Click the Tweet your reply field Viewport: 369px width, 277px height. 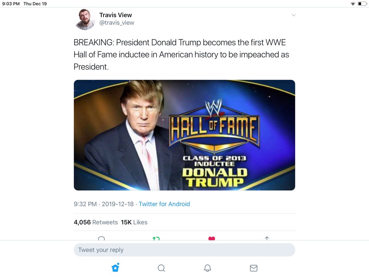184,250
